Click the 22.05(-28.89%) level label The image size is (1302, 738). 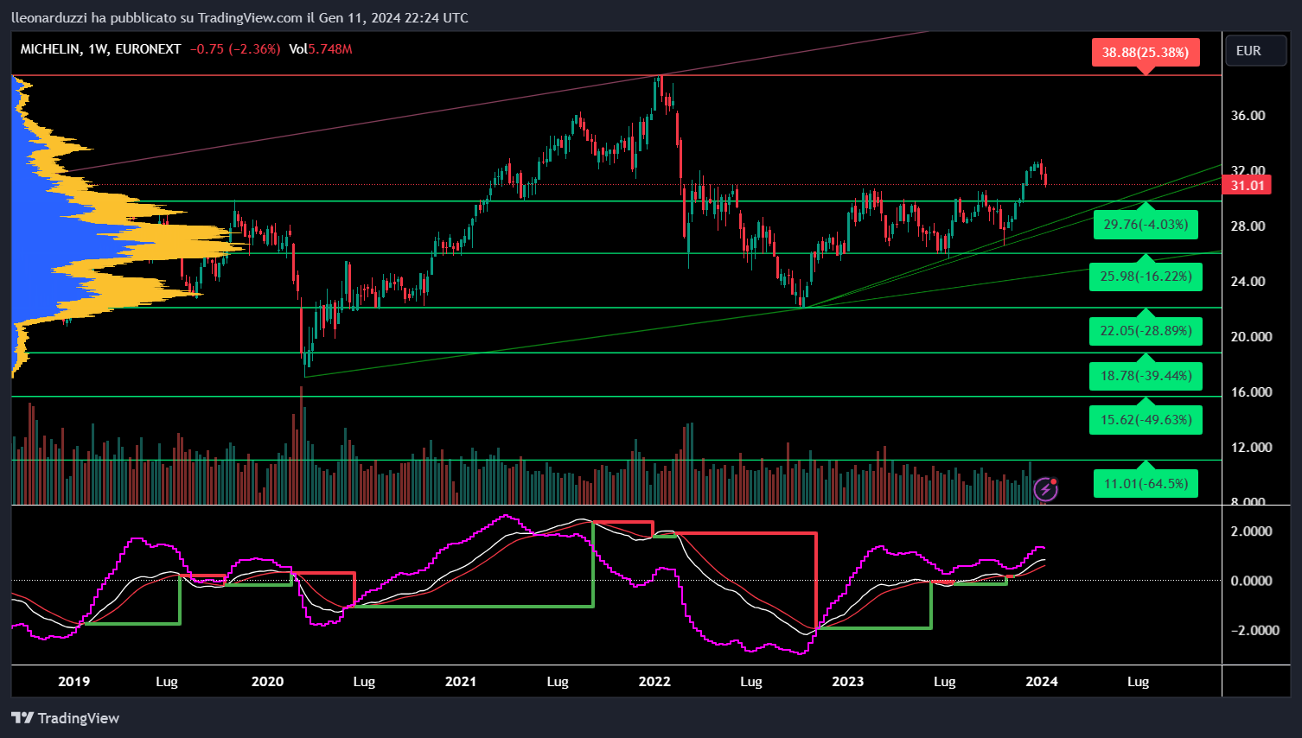coord(1146,331)
